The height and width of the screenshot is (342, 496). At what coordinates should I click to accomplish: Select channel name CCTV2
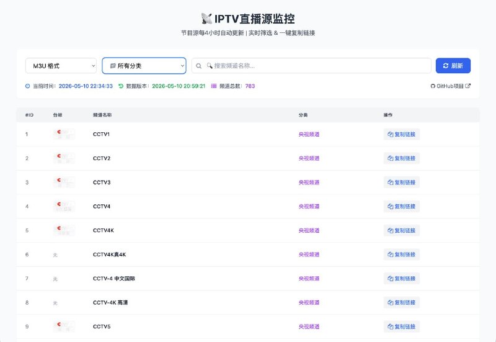pos(102,158)
